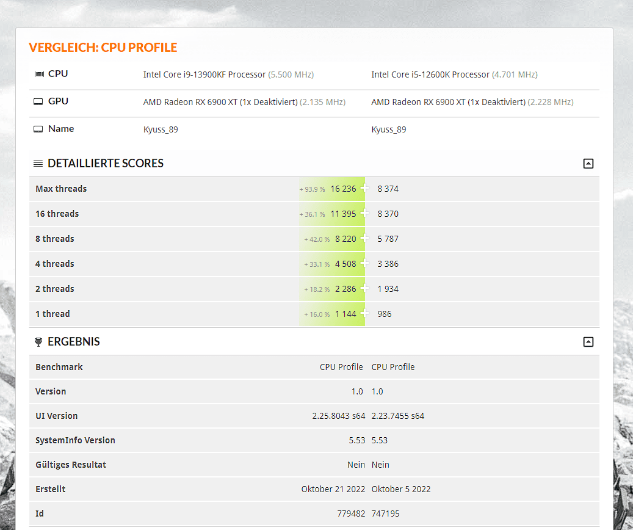This screenshot has height=530, width=633.
Task: Collapse the Detaillierte Scores section
Action: pyautogui.click(x=588, y=164)
